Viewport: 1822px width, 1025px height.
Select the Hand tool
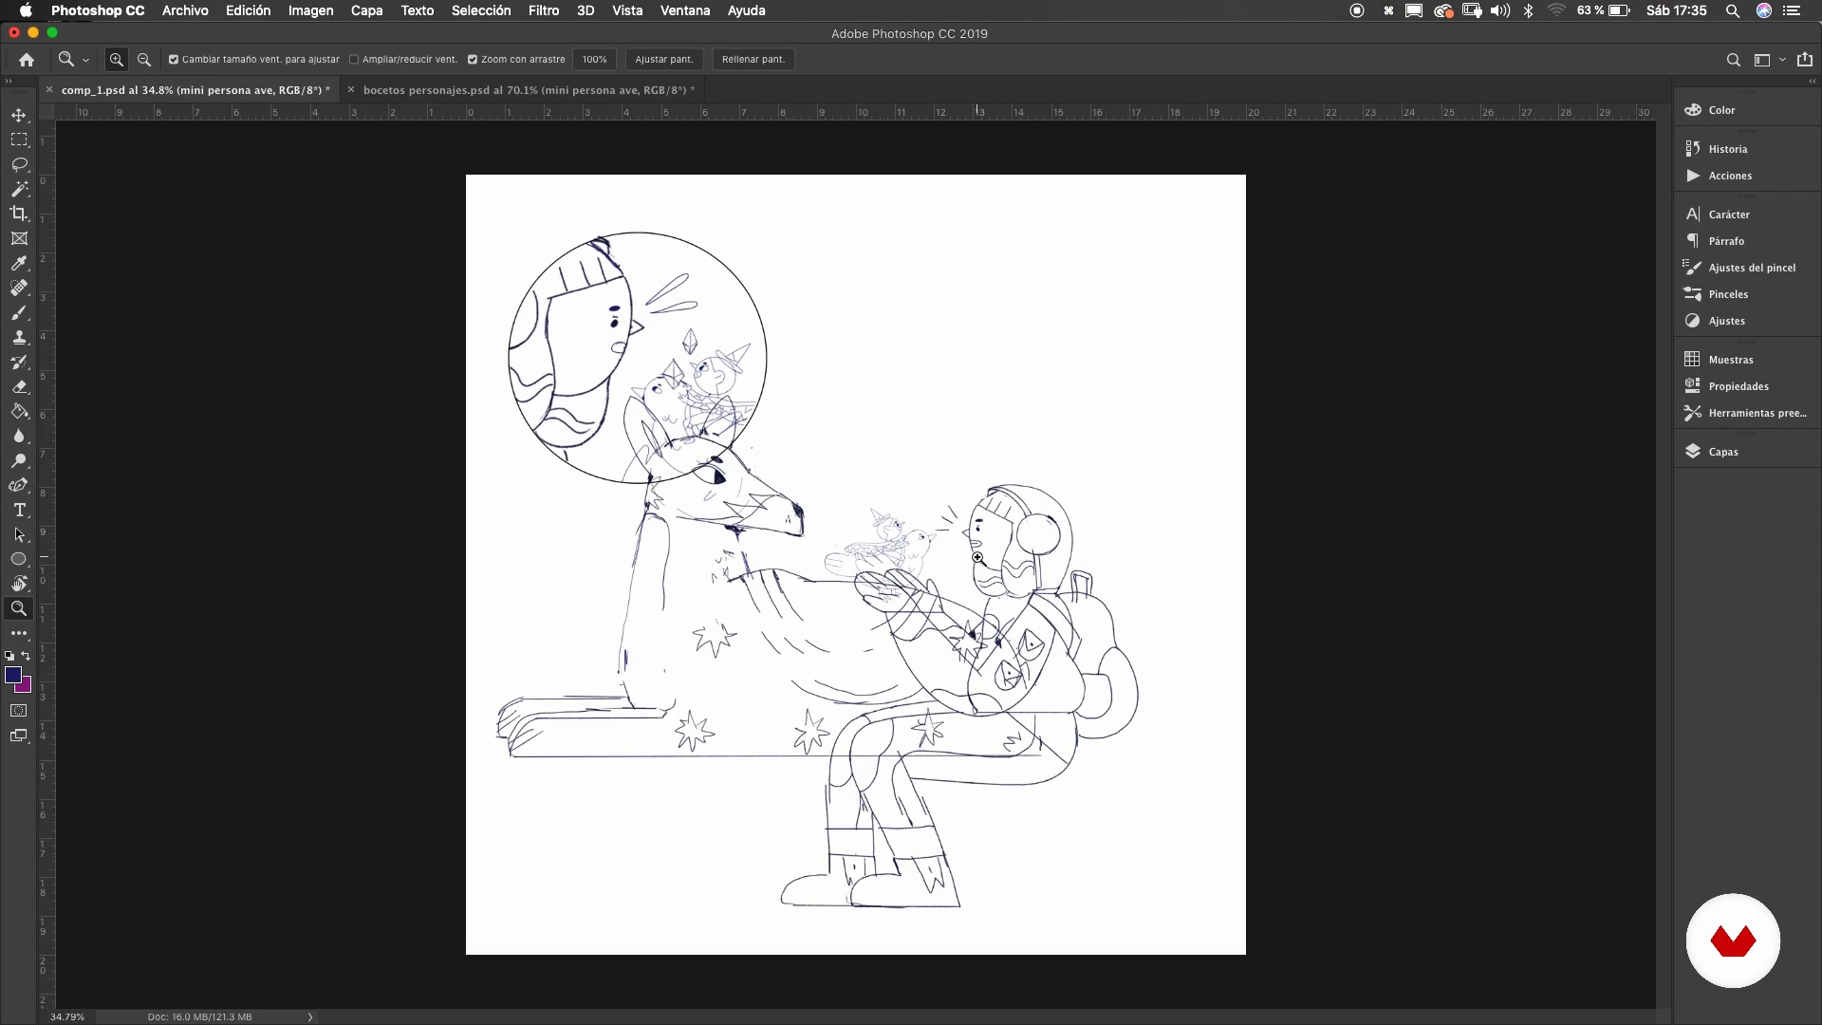tap(19, 584)
